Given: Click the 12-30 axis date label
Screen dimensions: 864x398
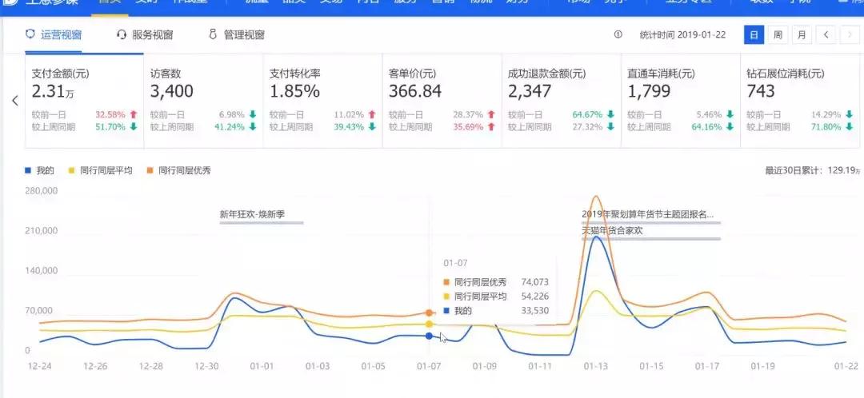Looking at the screenshot, I should point(206,366).
